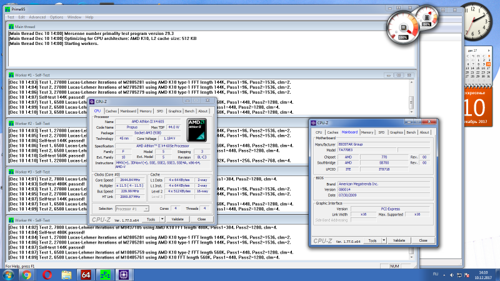Click the AMD Athlon II processor logo
Screen dimensions: 500x281
click(x=196, y=130)
